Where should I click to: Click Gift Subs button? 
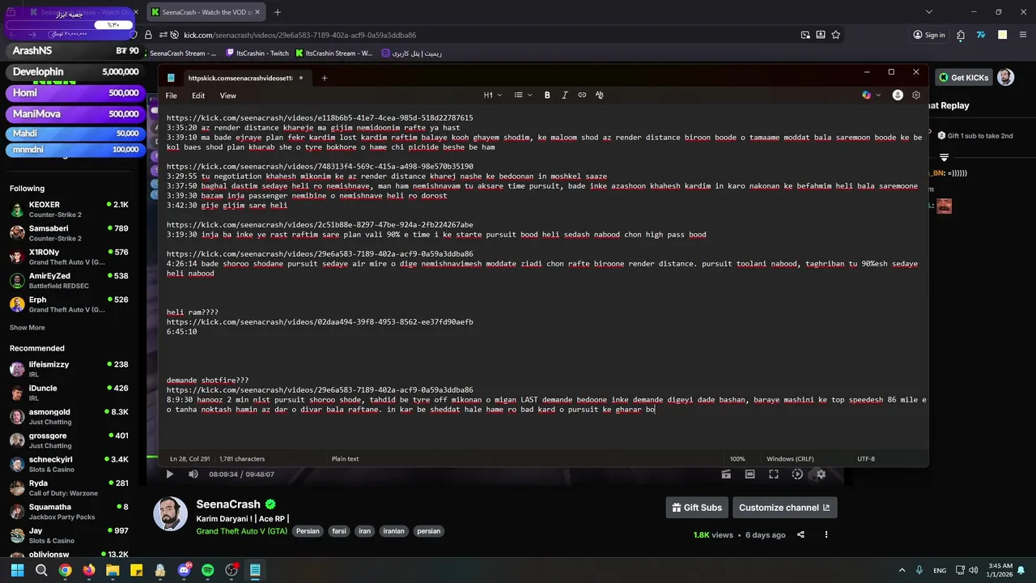697,508
